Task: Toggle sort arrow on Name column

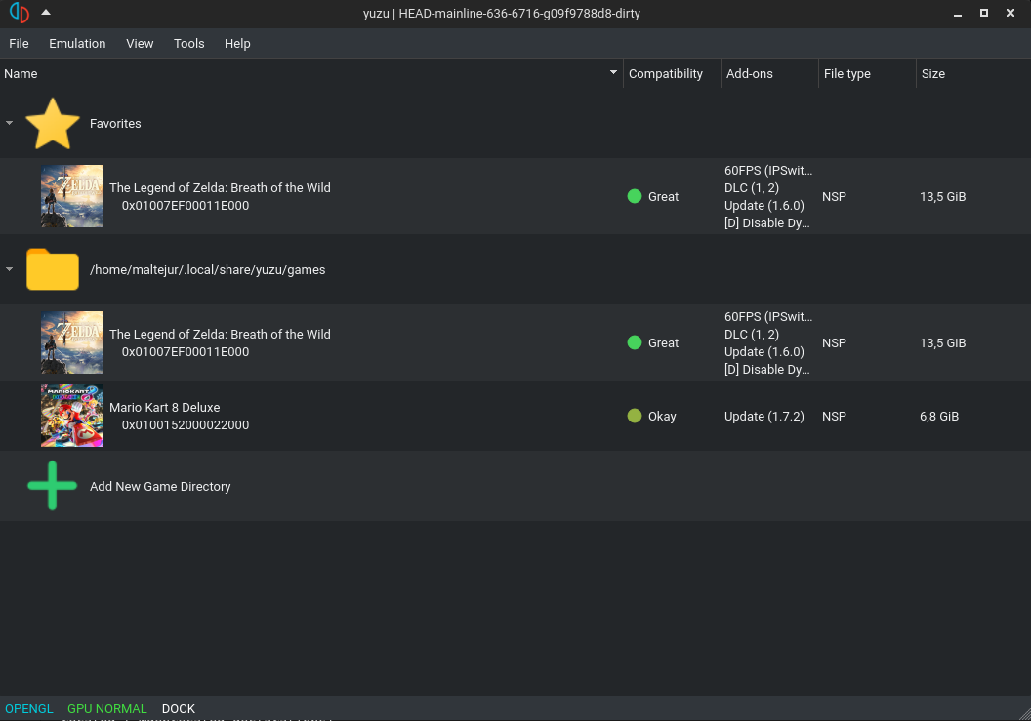Action: point(613,72)
